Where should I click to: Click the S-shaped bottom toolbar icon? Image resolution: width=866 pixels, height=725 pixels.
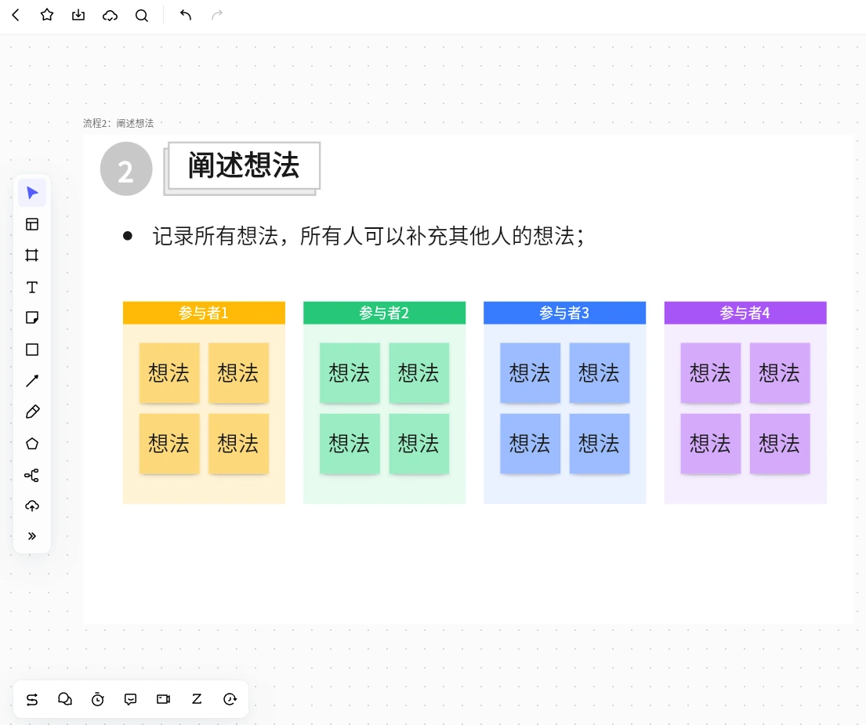point(32,700)
